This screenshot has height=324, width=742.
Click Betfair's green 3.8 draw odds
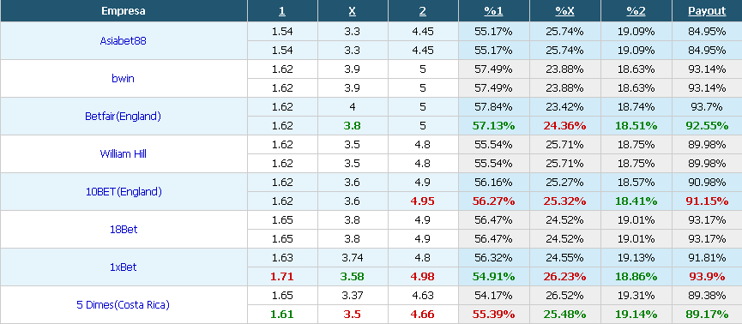pos(352,126)
